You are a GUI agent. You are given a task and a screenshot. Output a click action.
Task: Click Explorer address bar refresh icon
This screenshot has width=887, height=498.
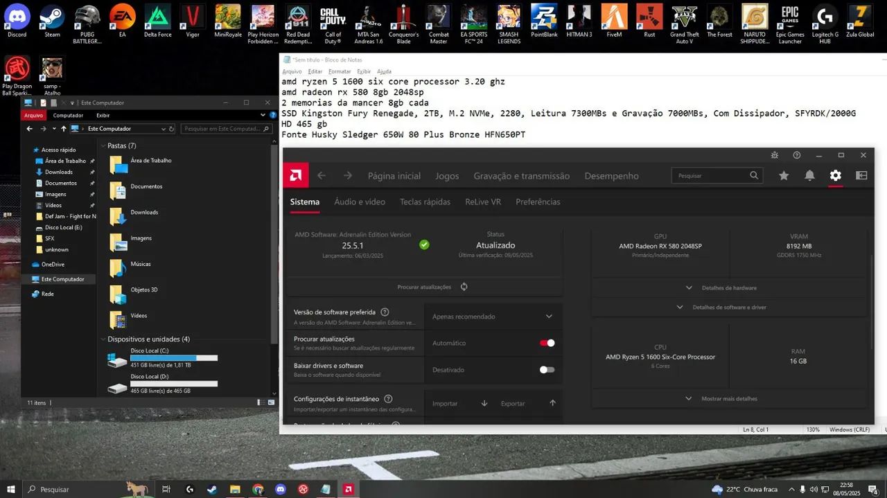[171, 129]
